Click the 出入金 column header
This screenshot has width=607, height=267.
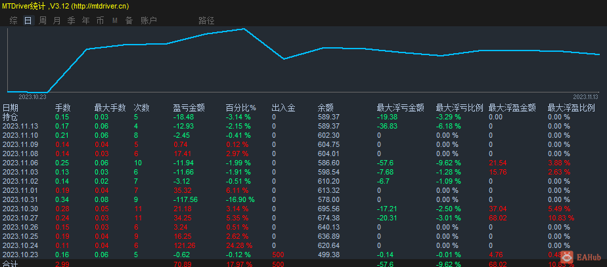point(284,108)
